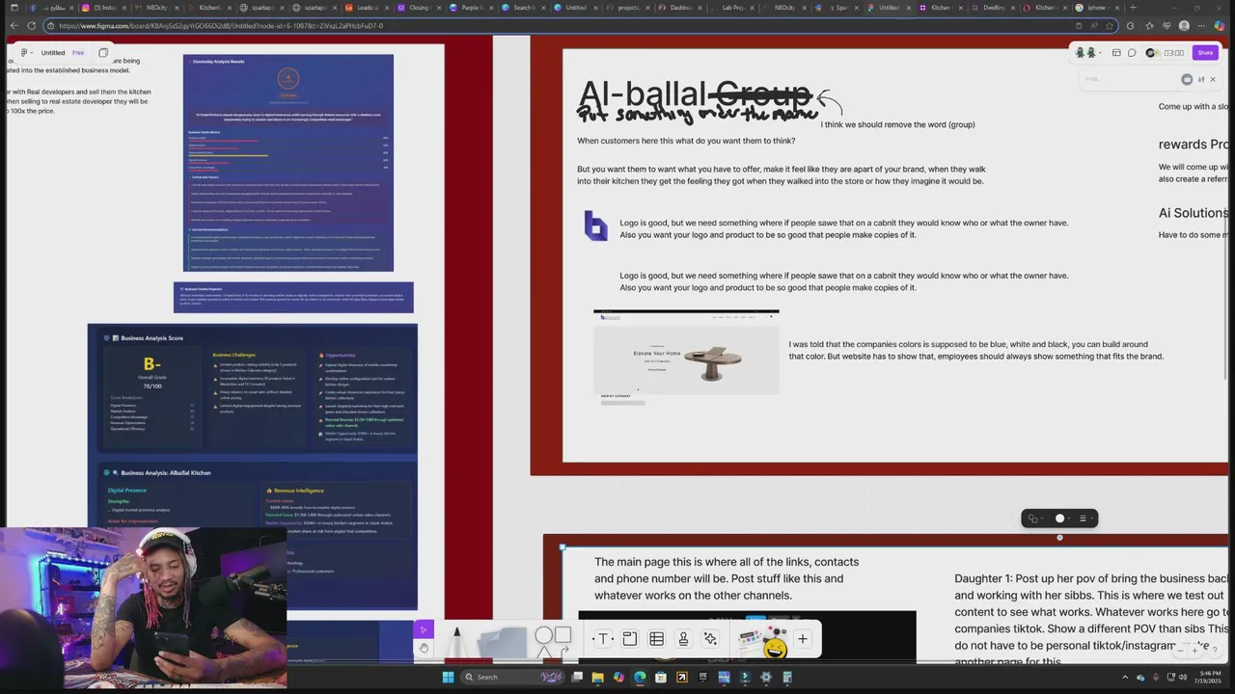Click 'The main page this is where' text
Screen dimensions: 1235x694
coord(727,578)
